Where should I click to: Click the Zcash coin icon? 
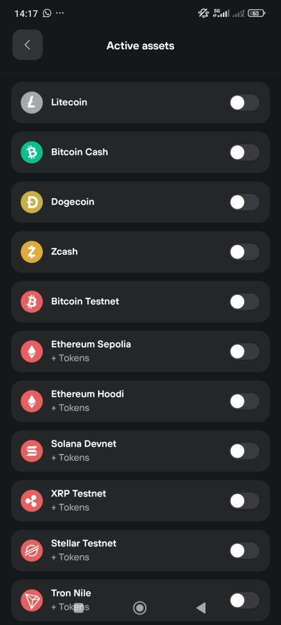[31, 251]
